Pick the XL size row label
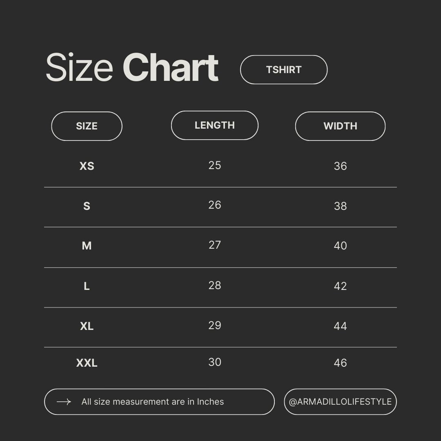441x441 pixels. (87, 326)
